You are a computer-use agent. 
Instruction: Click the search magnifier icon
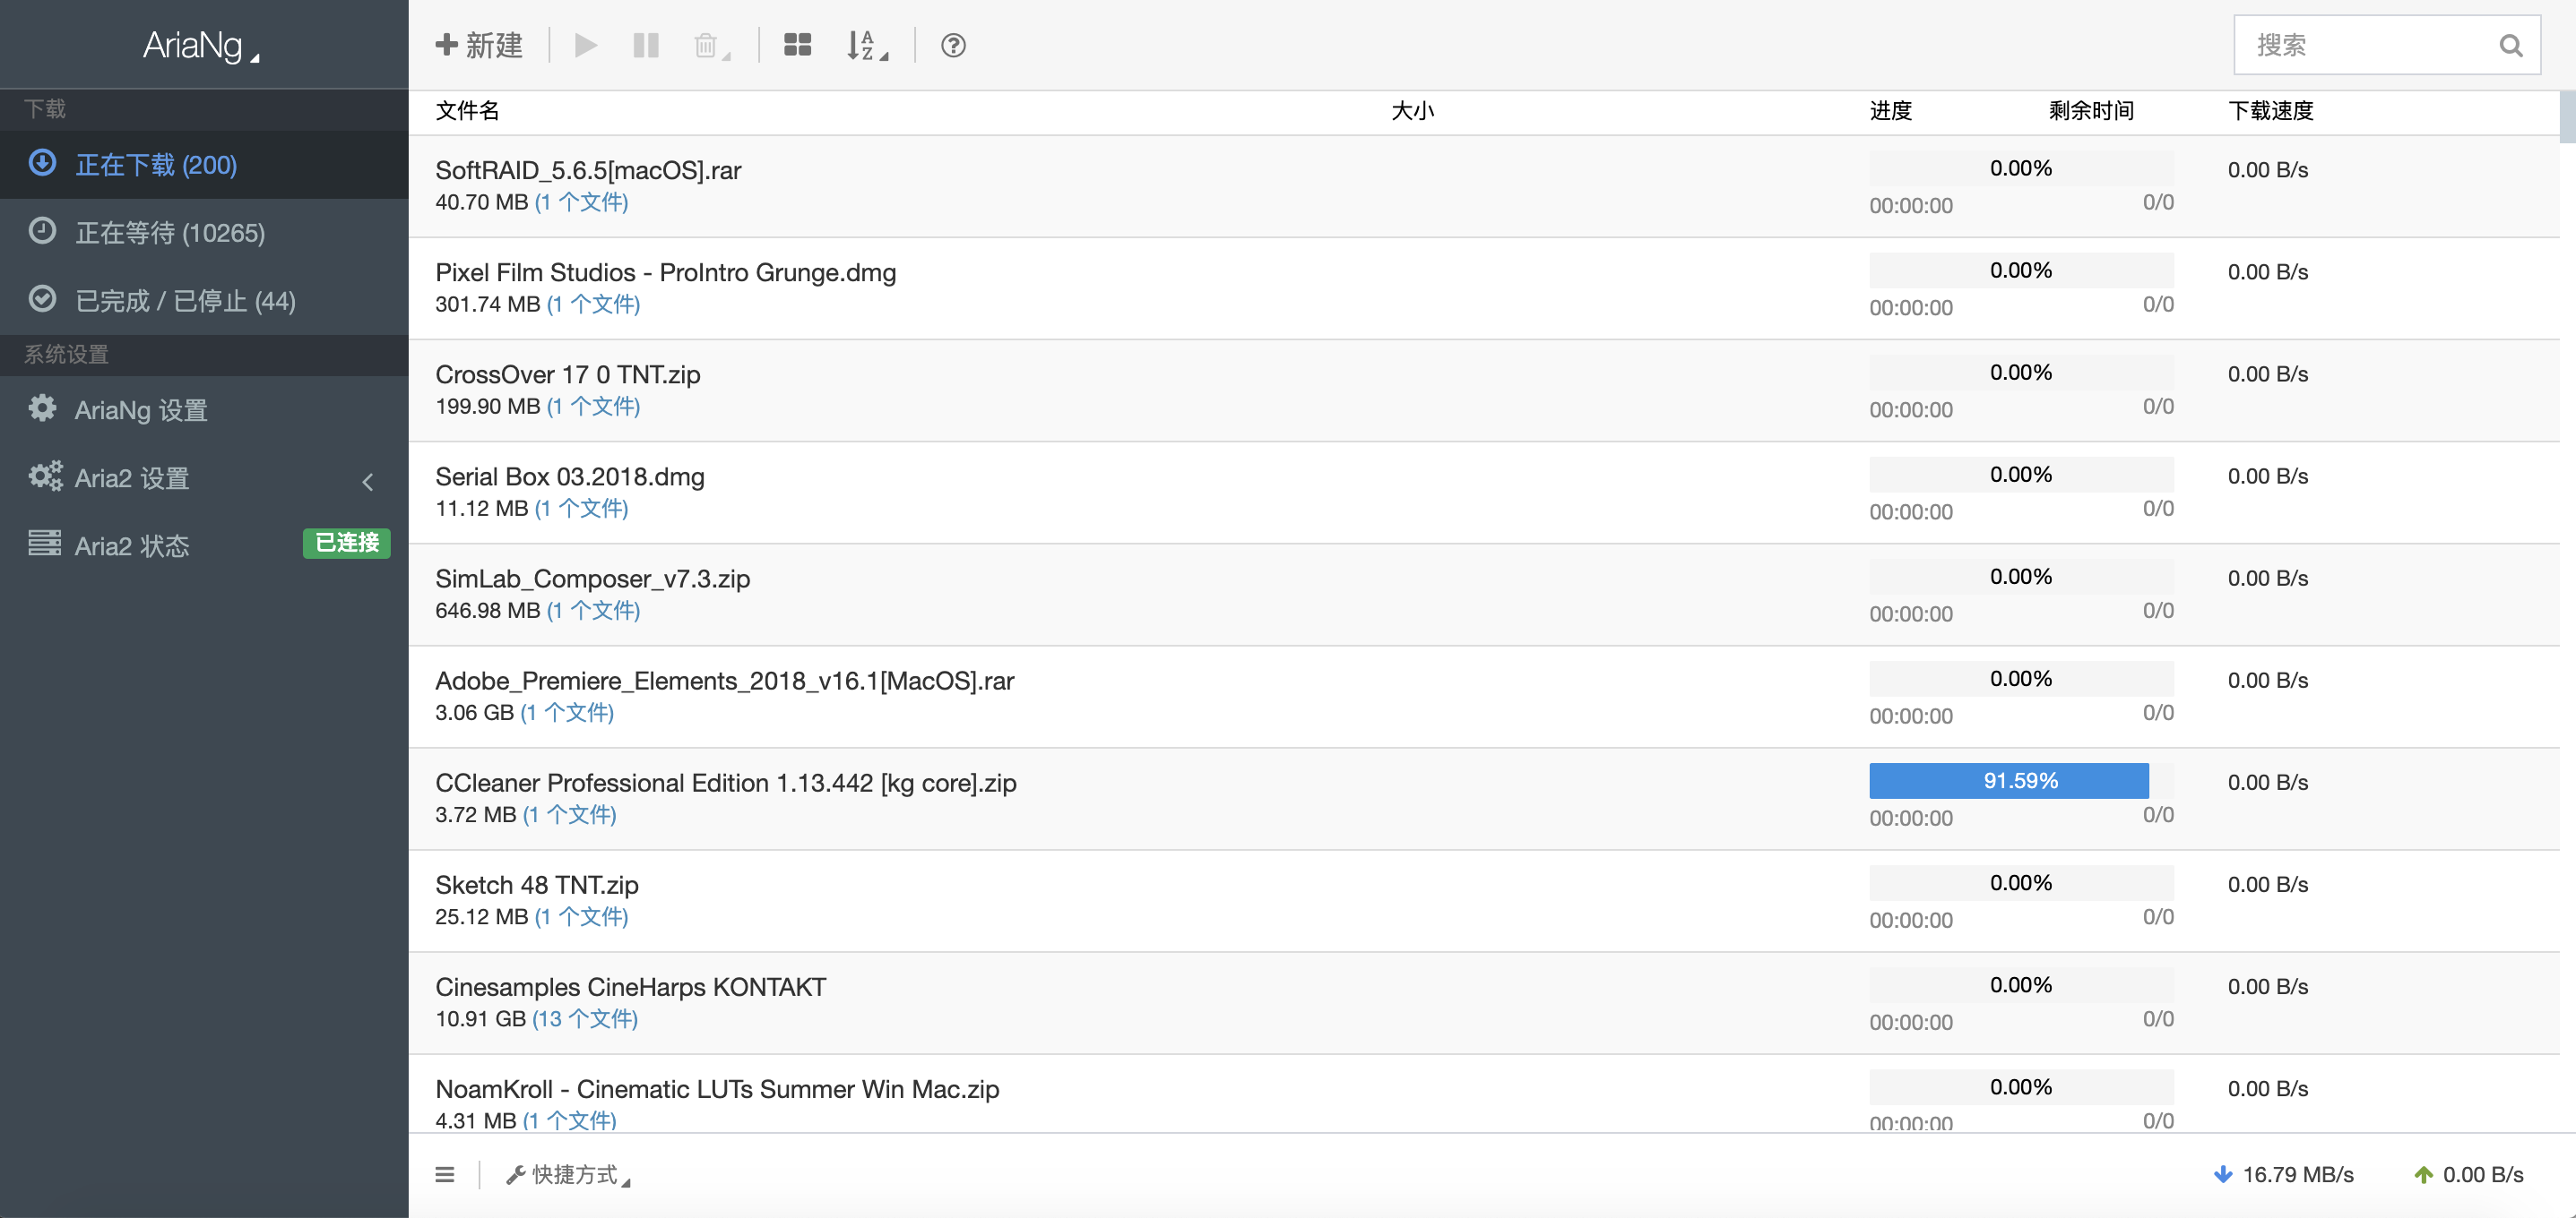pyautogui.click(x=2510, y=45)
